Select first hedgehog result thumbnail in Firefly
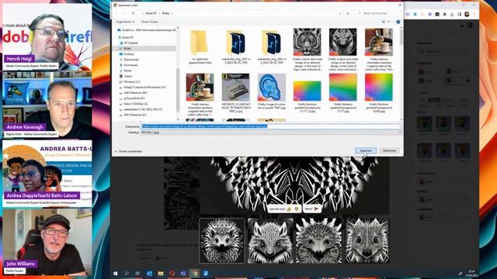Image resolution: width=497 pixels, height=279 pixels. click(222, 240)
